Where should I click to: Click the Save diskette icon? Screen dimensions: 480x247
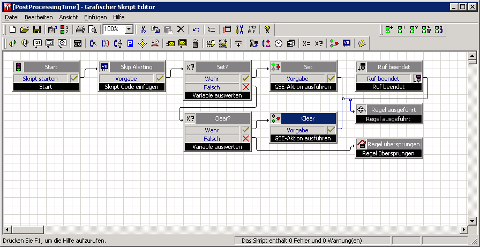[37, 29]
